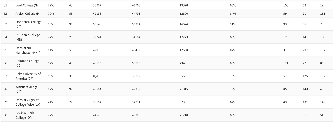Screen dimensions: 335x123
Task: Click the 47133 cell in Albion College row
Action: 97,14
